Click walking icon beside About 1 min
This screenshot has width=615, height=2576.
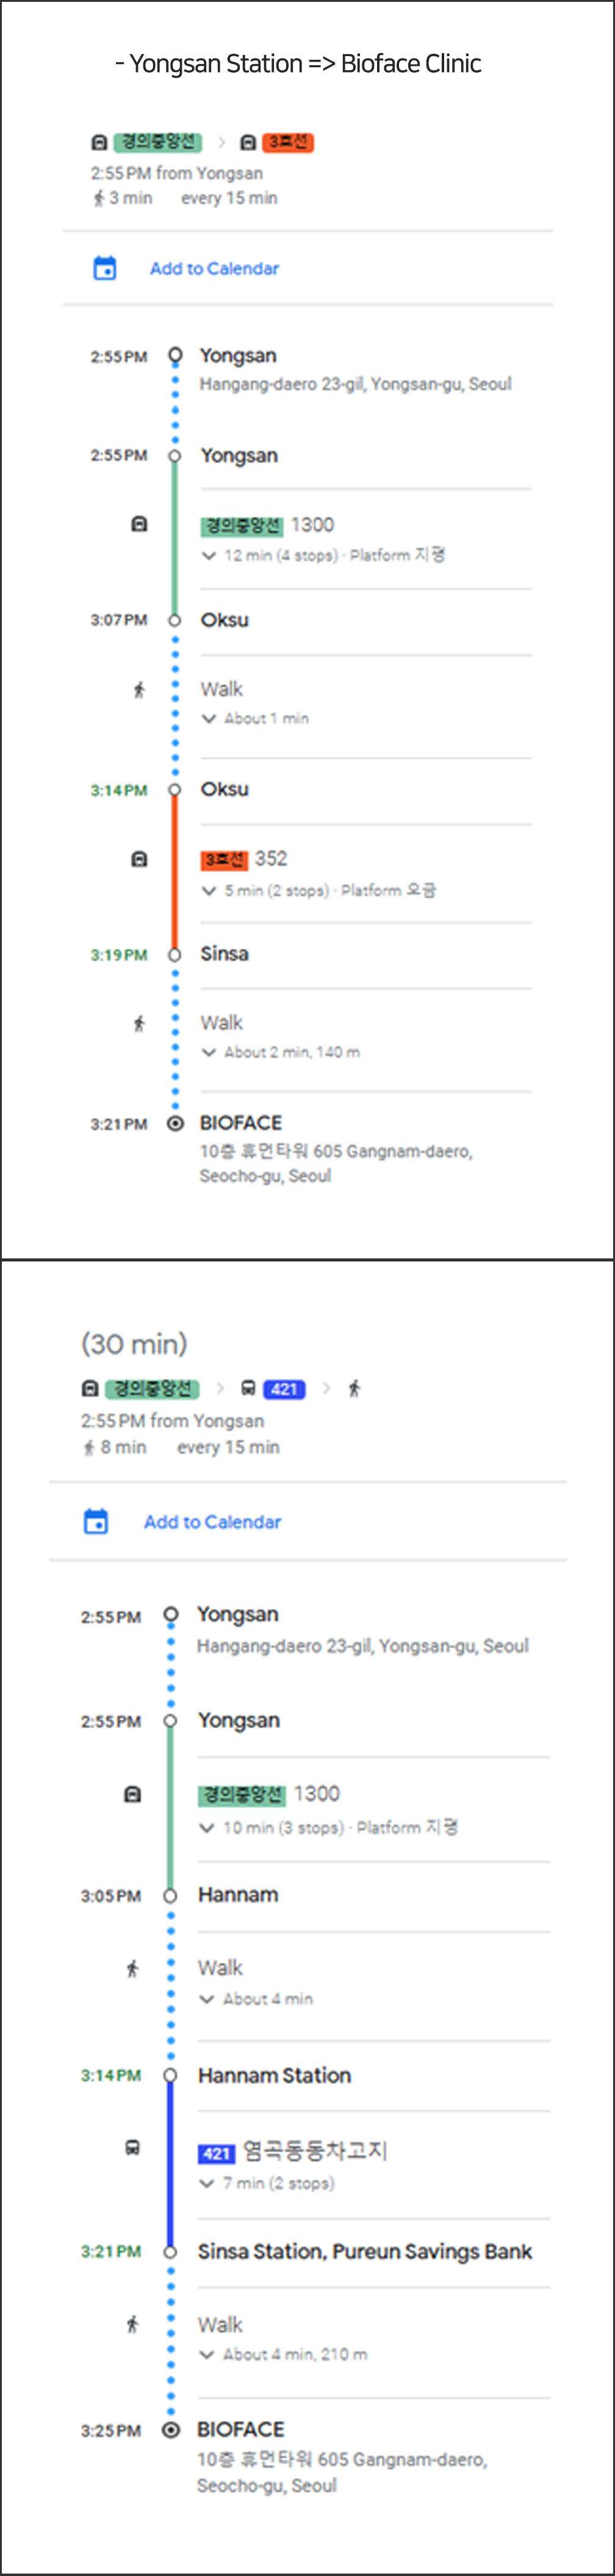pos(139,690)
